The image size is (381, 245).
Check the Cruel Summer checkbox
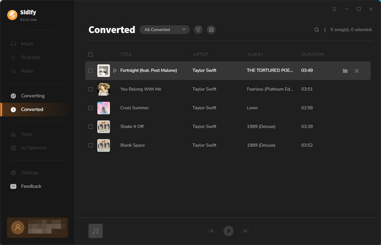click(x=90, y=108)
